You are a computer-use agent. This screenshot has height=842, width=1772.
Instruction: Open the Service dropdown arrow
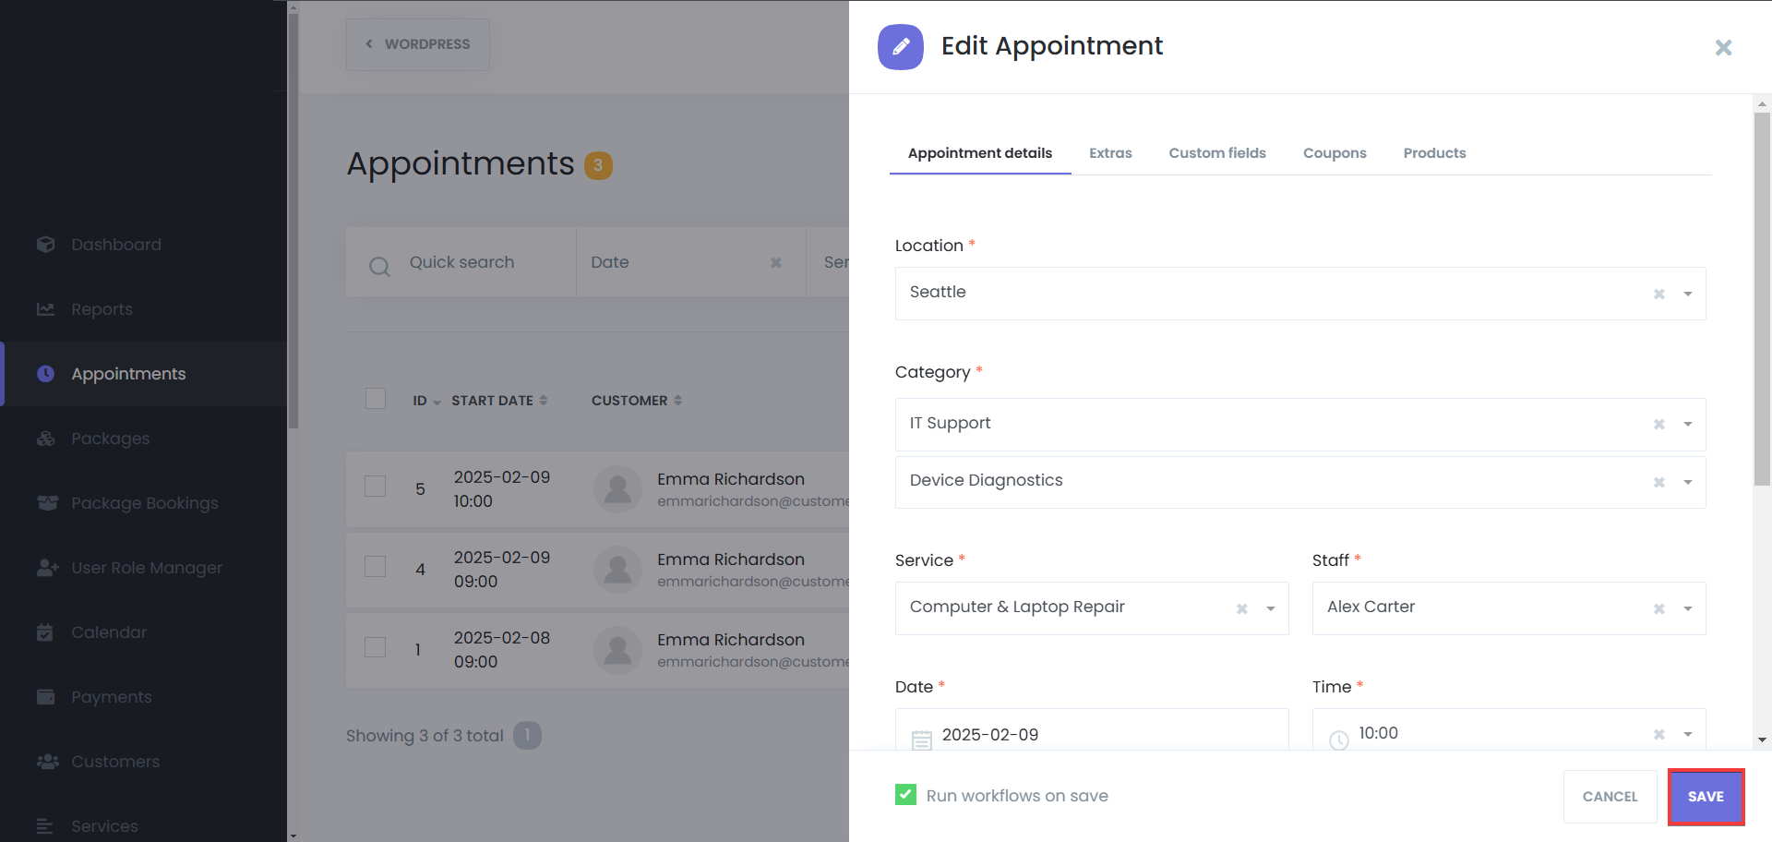click(x=1270, y=609)
